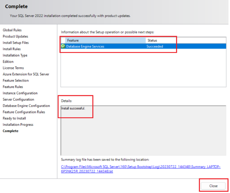
Task: Choose Installation Type step
Action: (15, 55)
